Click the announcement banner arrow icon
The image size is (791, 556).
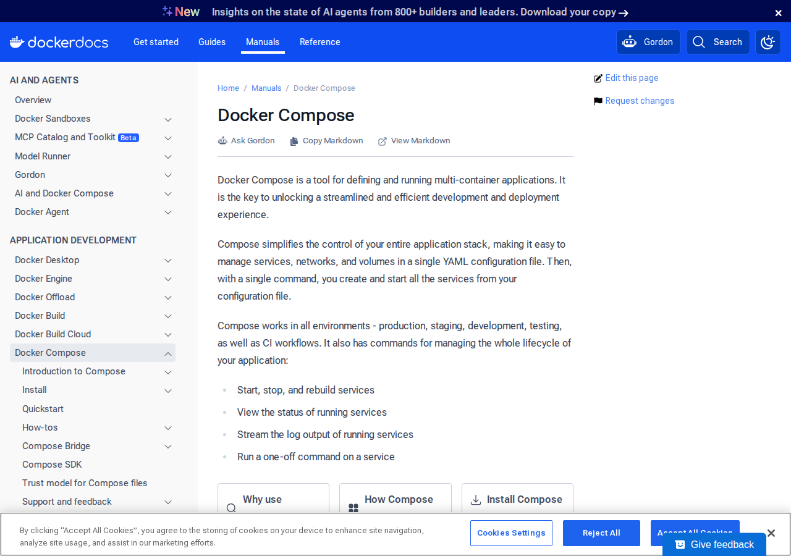click(624, 13)
